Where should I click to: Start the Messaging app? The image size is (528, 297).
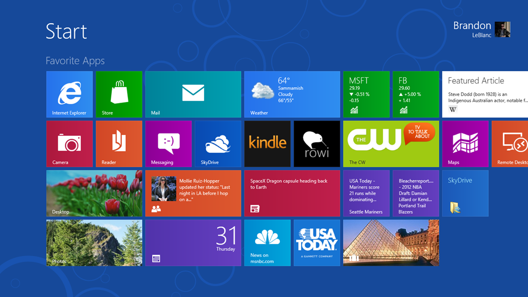click(168, 143)
